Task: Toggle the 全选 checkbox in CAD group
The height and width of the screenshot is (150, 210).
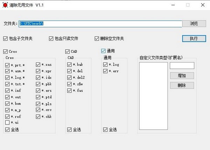Action: click(x=69, y=129)
